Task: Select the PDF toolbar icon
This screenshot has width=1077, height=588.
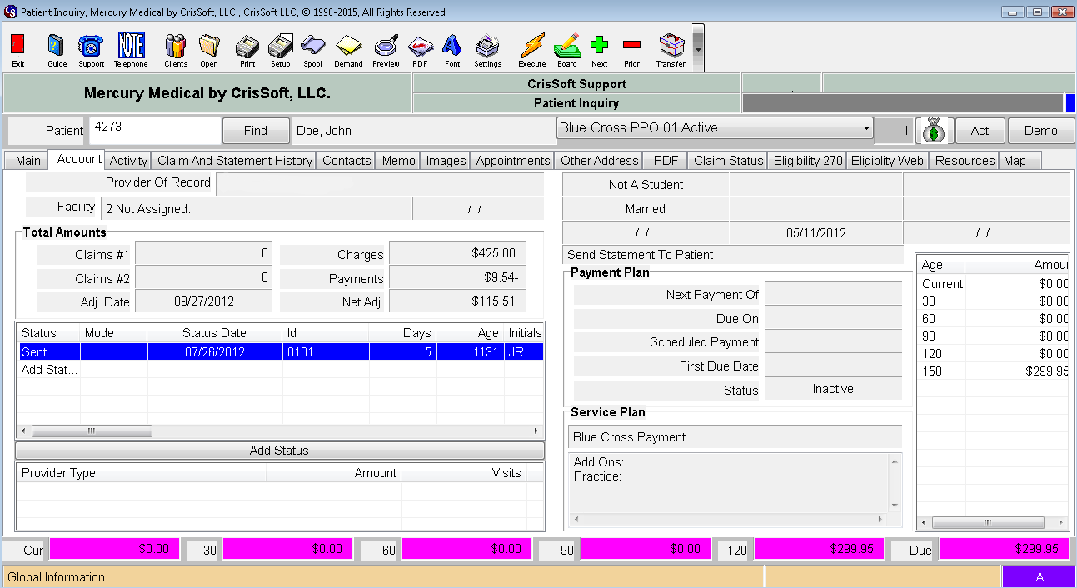Action: (421, 48)
